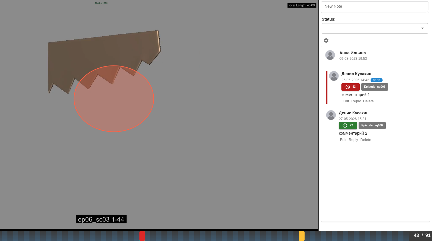Reply to комментарий 2 note

(x=353, y=140)
